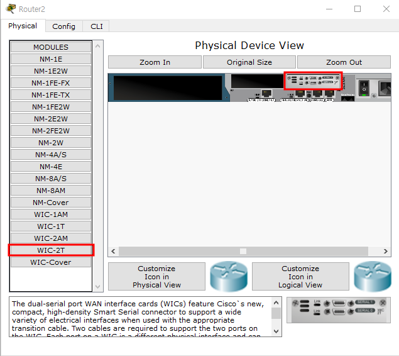Select the NM-2E2W module
The image size is (399, 356).
pyautogui.click(x=51, y=119)
